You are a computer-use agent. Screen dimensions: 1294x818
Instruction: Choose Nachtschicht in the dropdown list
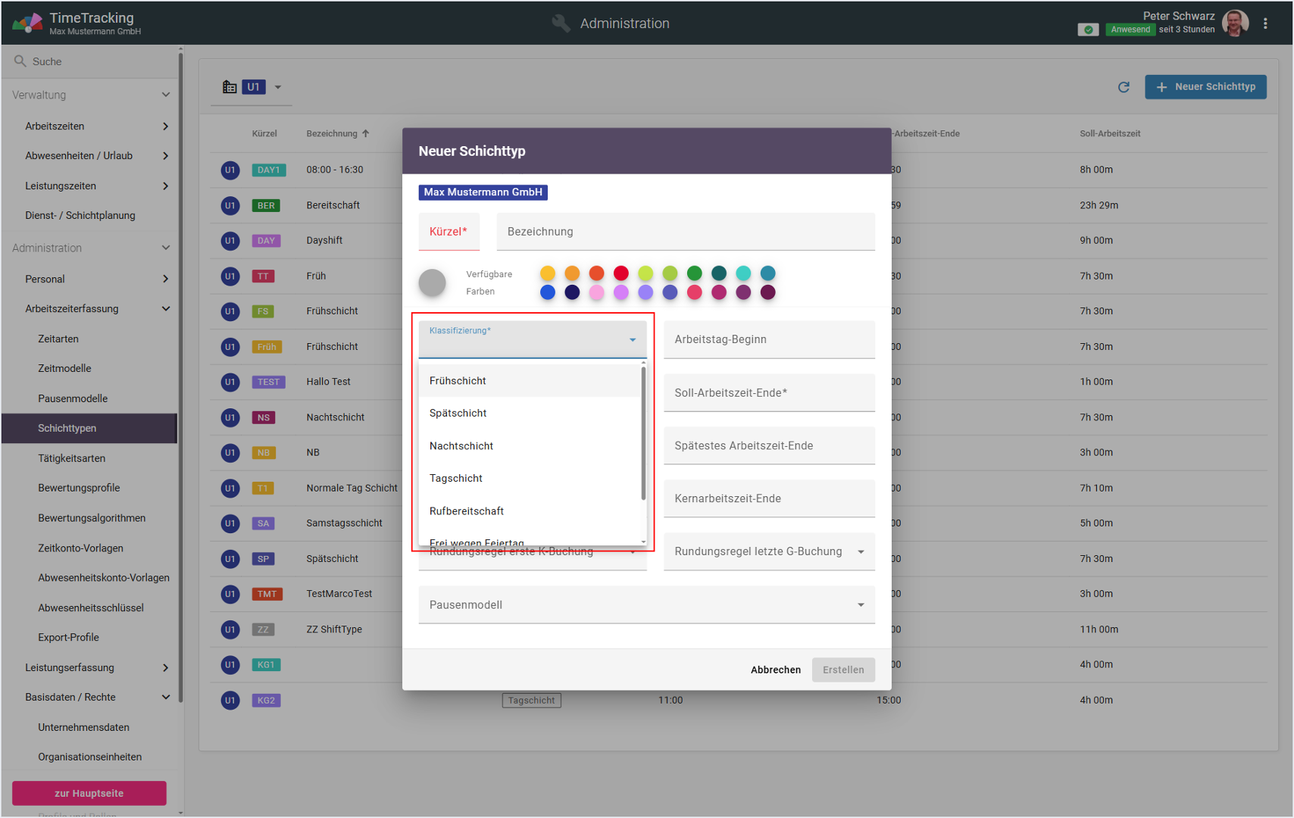pyautogui.click(x=461, y=446)
